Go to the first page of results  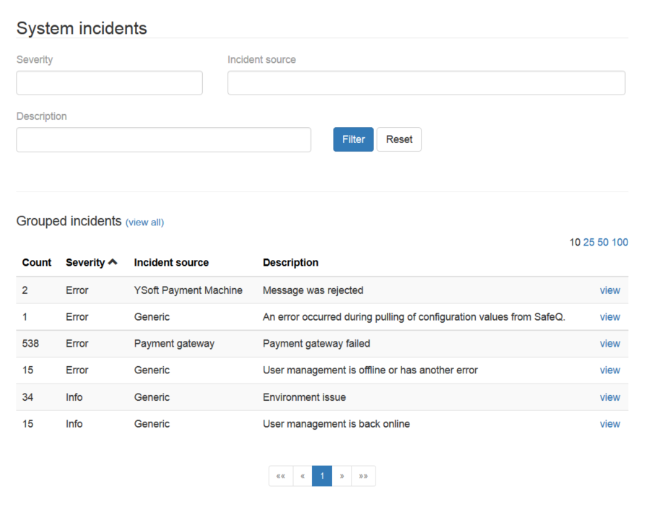[281, 476]
